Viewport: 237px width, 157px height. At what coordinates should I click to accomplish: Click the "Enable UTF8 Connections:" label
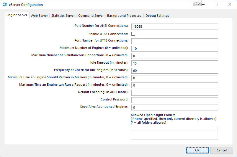coord(108,34)
